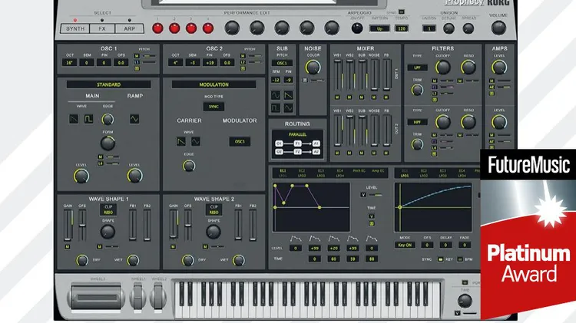Select OSC 1 square main waveform icon
The width and height of the screenshot is (576, 323).
88,119
